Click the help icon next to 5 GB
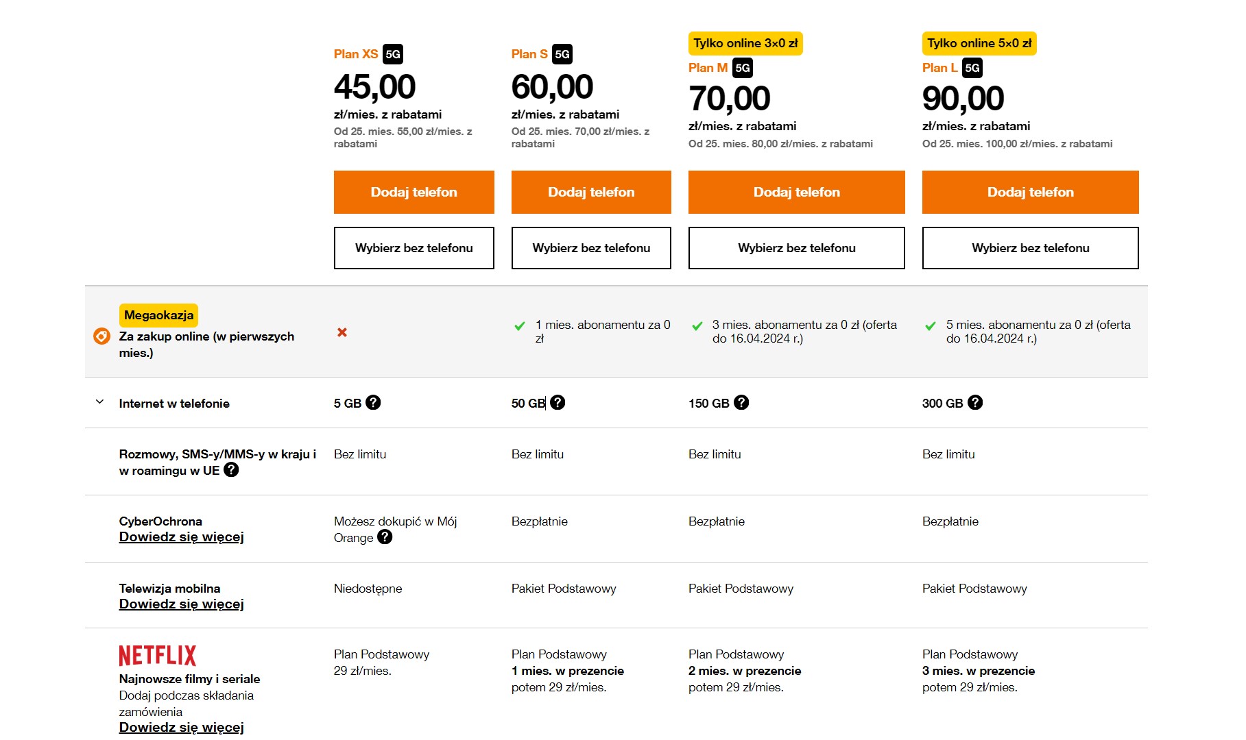This screenshot has height=740, width=1246. click(373, 402)
